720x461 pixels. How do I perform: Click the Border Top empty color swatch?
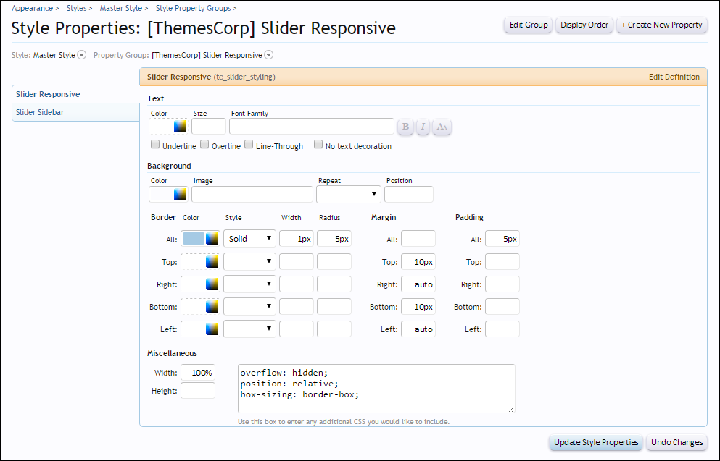point(194,262)
